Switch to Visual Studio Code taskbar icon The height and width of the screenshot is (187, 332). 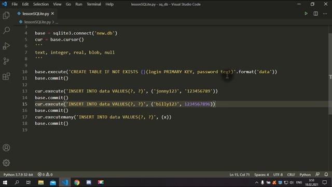(x=65, y=182)
